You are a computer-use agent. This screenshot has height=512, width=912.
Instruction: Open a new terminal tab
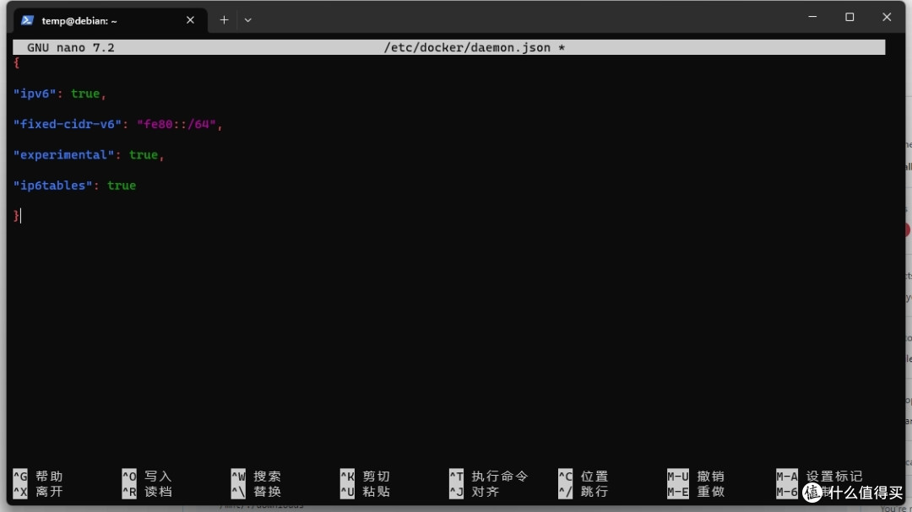pos(224,20)
